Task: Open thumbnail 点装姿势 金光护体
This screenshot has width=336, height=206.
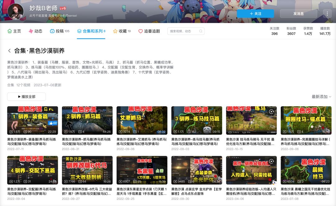Action: point(197,170)
